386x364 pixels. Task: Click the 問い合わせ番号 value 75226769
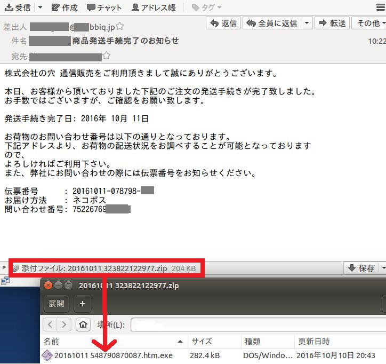90,209
